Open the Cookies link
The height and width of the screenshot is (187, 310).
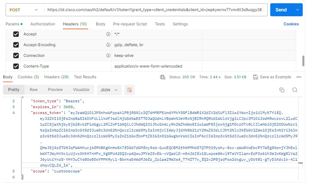pyautogui.click(x=291, y=24)
